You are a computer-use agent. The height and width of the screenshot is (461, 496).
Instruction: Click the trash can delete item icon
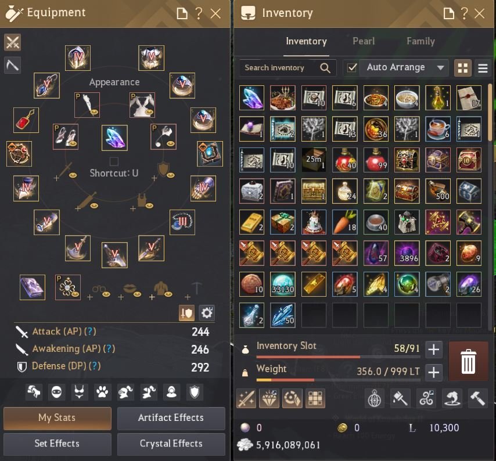click(468, 361)
